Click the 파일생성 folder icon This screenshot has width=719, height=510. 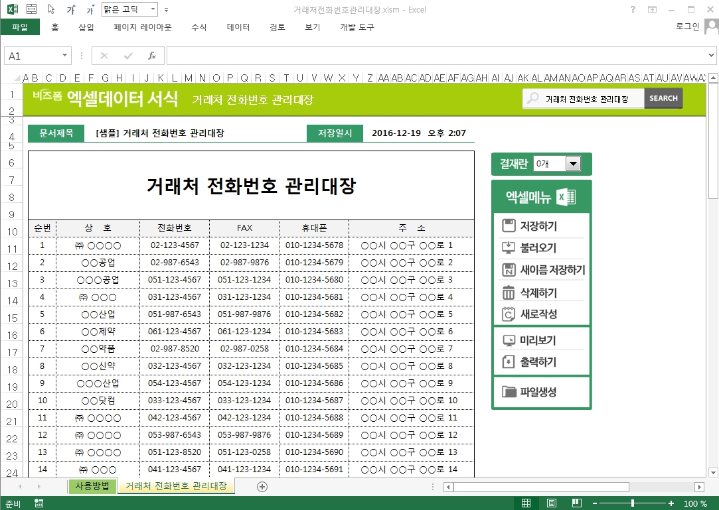509,392
